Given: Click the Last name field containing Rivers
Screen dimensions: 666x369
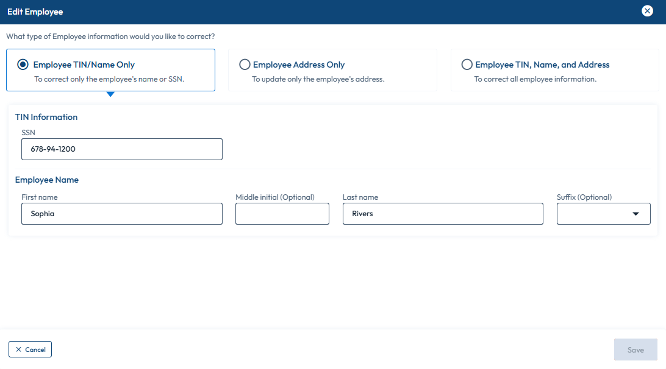Looking at the screenshot, I should point(443,214).
